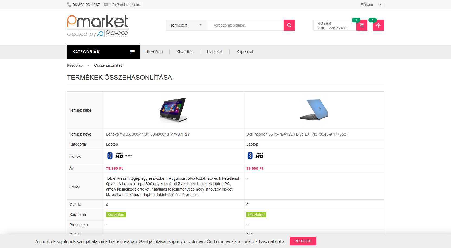Screen dimensions: 451x248
Task: Click the envelope email icon
Action: [x=106, y=5]
